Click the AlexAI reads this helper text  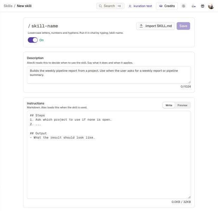[x=80, y=63]
